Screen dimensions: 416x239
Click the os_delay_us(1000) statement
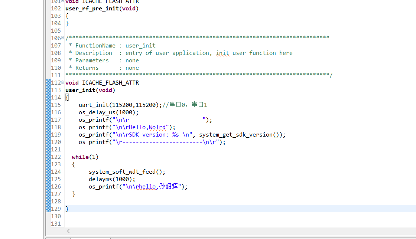(108, 112)
